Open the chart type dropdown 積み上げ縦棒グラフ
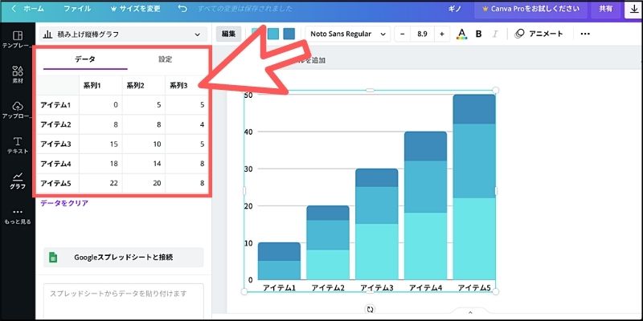Screen dimensions: 643x321 [123, 35]
